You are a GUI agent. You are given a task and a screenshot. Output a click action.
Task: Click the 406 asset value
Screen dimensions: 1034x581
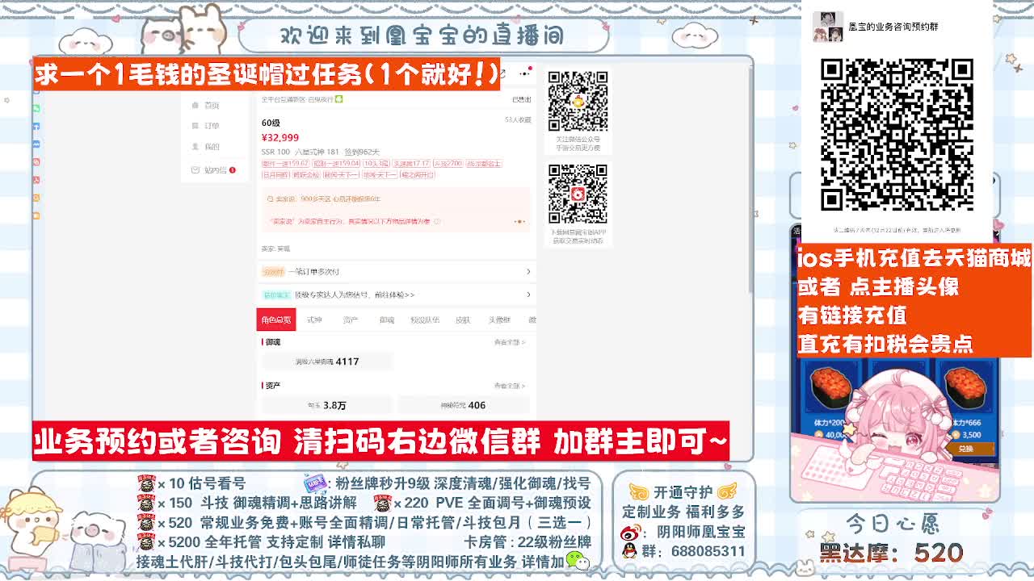pyautogui.click(x=477, y=405)
